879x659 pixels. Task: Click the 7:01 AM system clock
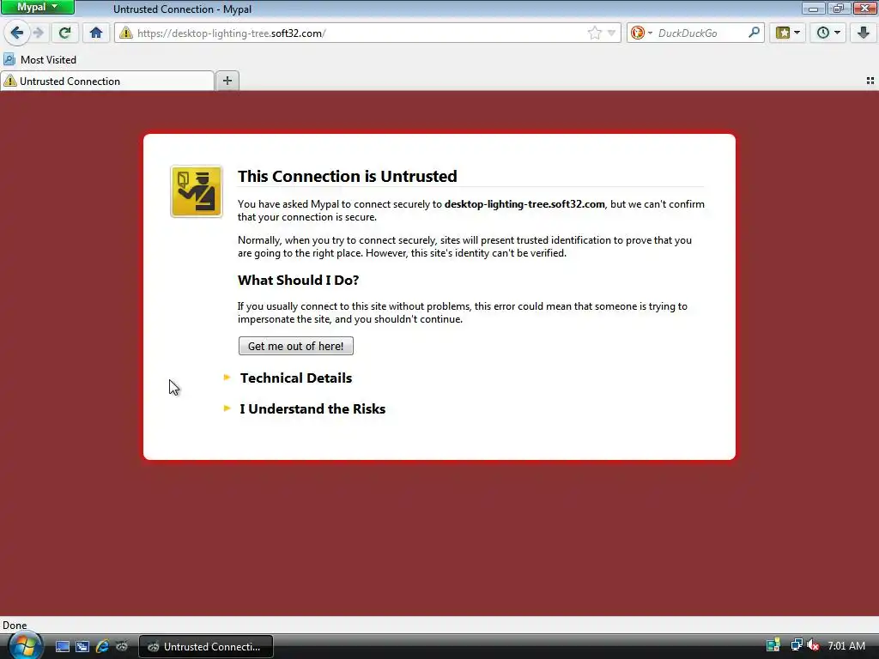[x=846, y=646]
